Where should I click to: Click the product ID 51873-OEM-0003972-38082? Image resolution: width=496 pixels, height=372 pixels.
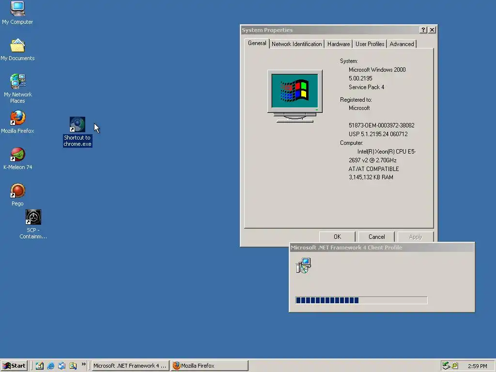coord(382,125)
